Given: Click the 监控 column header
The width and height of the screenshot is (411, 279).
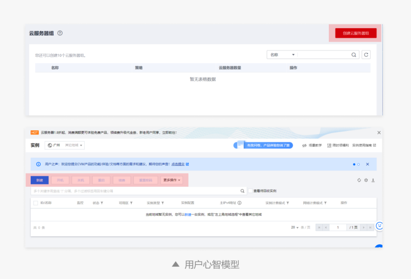Looking at the screenshot, I should (80, 203).
